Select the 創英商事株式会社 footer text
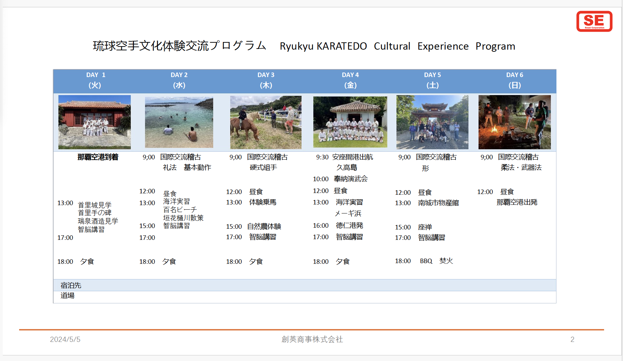This screenshot has width=626, height=361. [312, 339]
